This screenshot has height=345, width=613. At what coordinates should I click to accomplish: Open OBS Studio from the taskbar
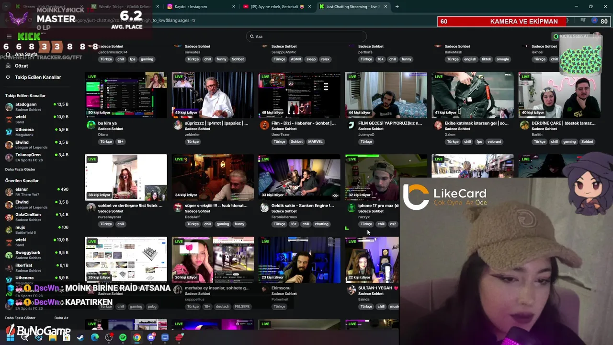[x=109, y=337]
